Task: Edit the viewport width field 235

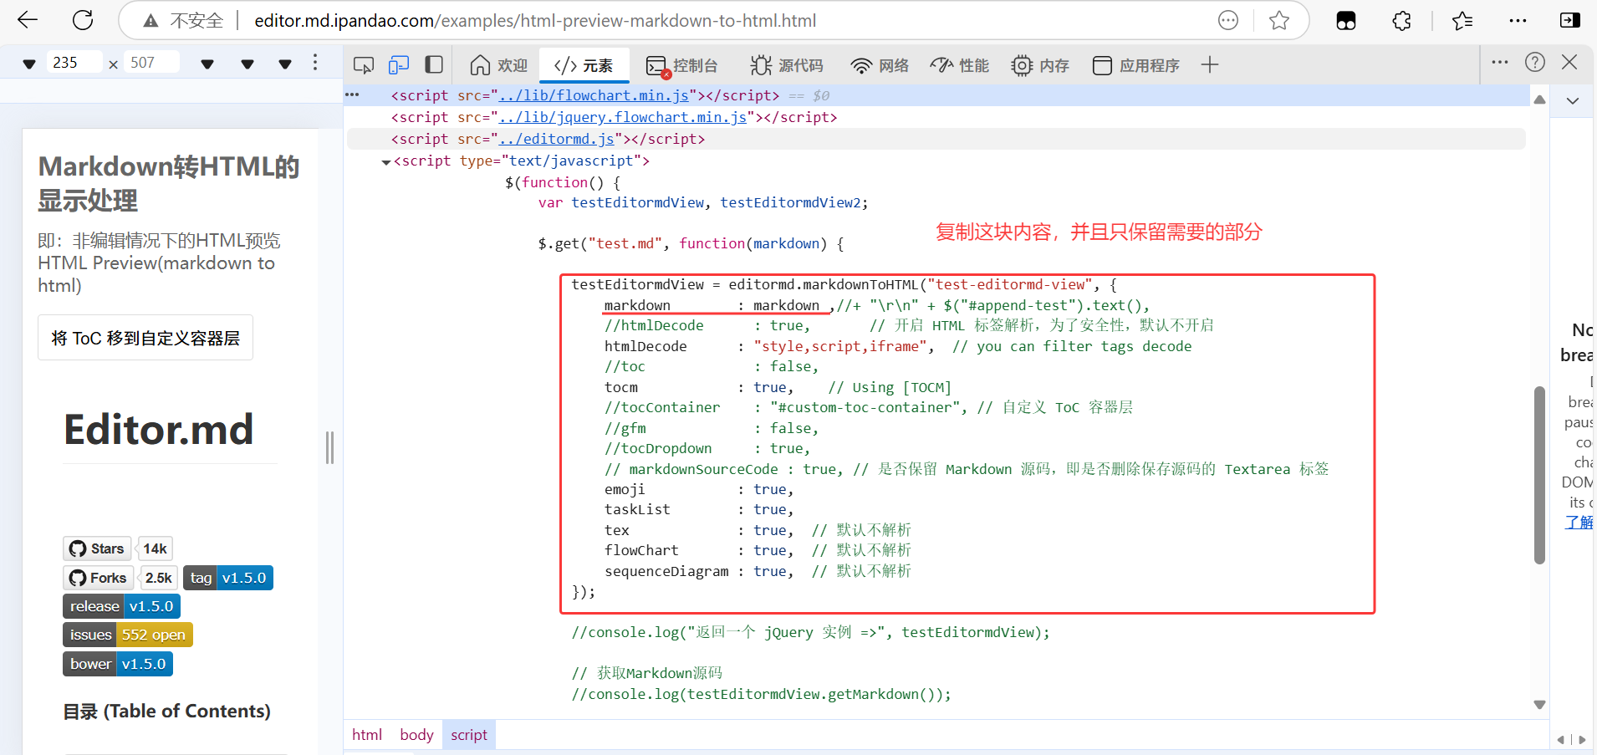Action: pos(74,63)
